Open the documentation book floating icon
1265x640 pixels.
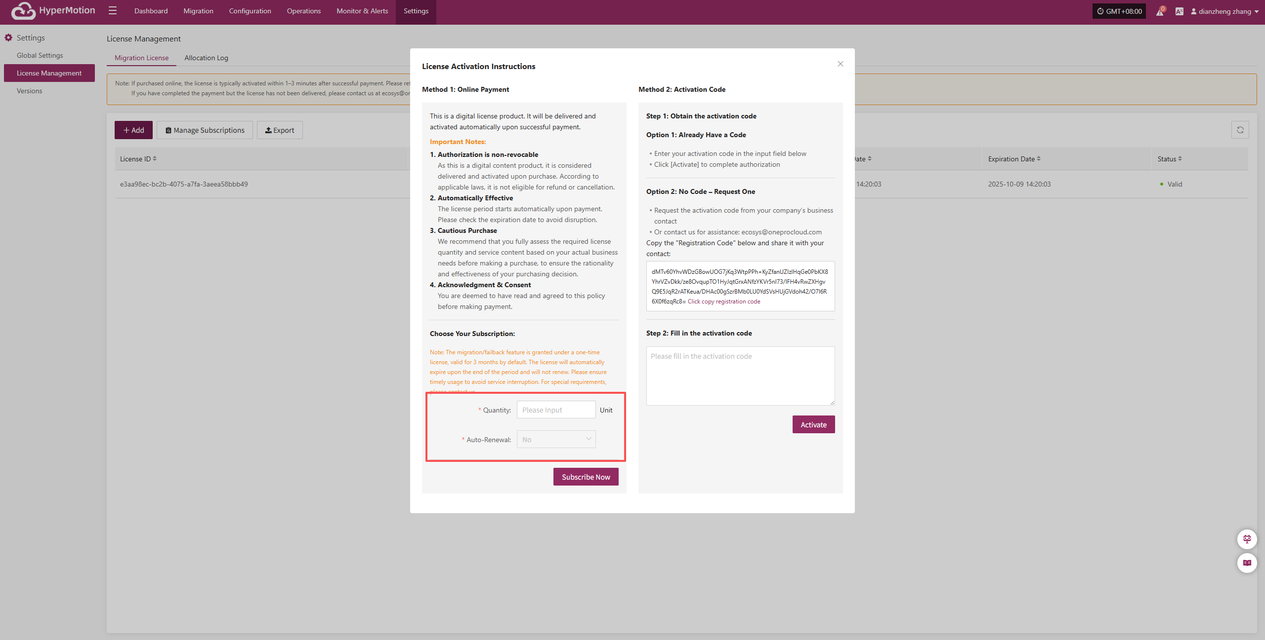click(1247, 563)
